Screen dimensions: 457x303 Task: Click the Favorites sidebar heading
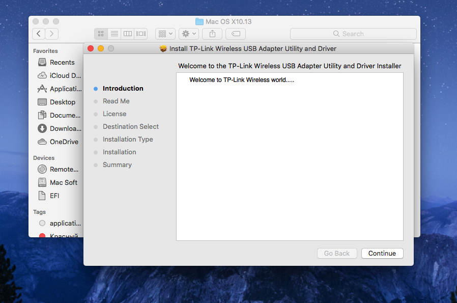tap(45, 51)
